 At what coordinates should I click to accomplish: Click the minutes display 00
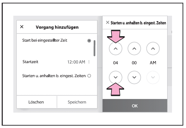134,63
